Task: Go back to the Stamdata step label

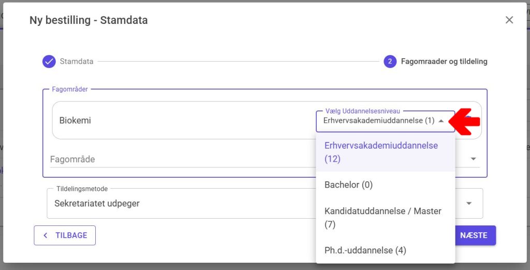Action: (77, 61)
